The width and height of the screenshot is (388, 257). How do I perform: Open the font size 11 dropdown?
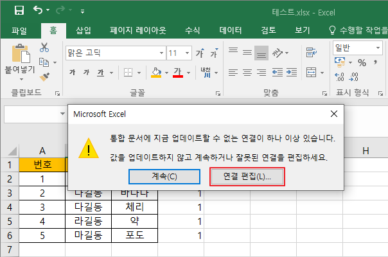188,53
